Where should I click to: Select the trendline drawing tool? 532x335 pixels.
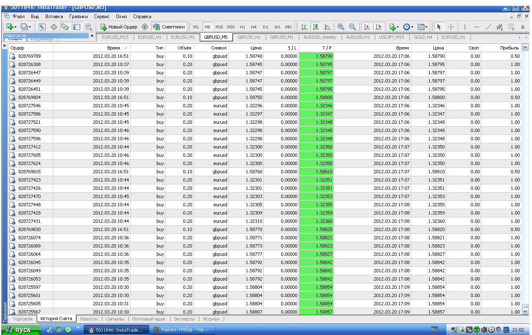(488, 27)
